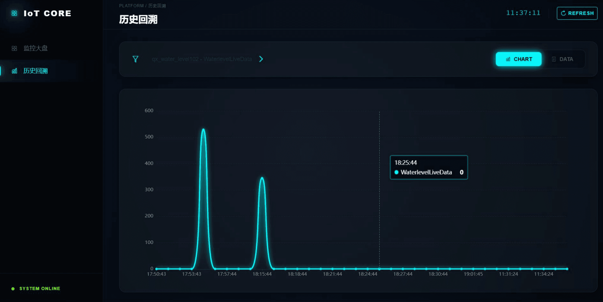Click the 监控大盘 grid icon
This screenshot has height=302, width=603.
tap(14, 48)
